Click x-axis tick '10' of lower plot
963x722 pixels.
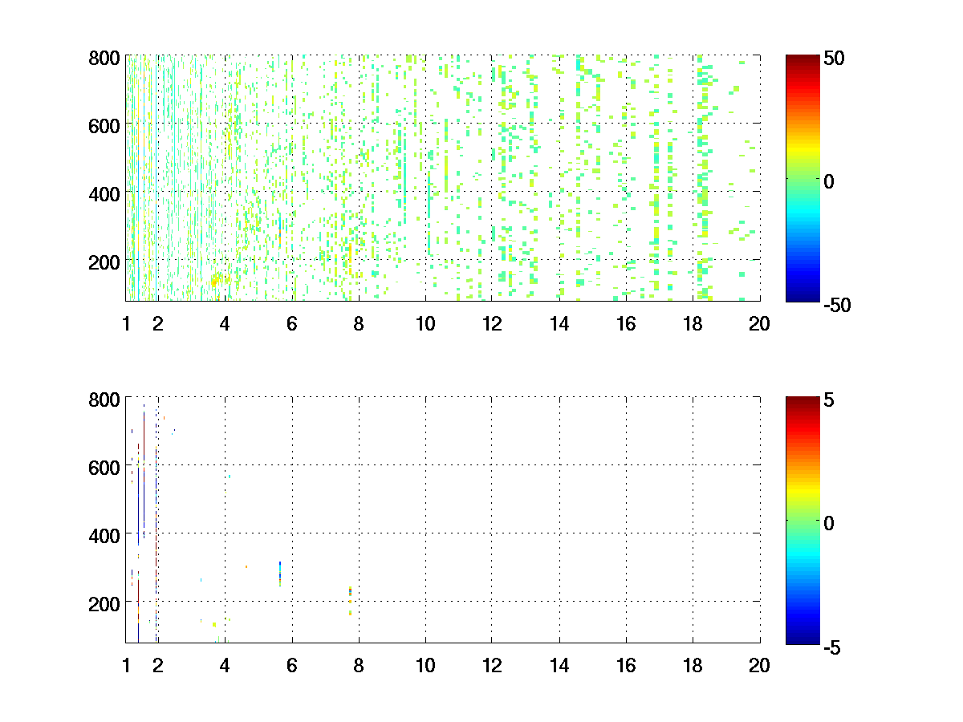click(425, 665)
